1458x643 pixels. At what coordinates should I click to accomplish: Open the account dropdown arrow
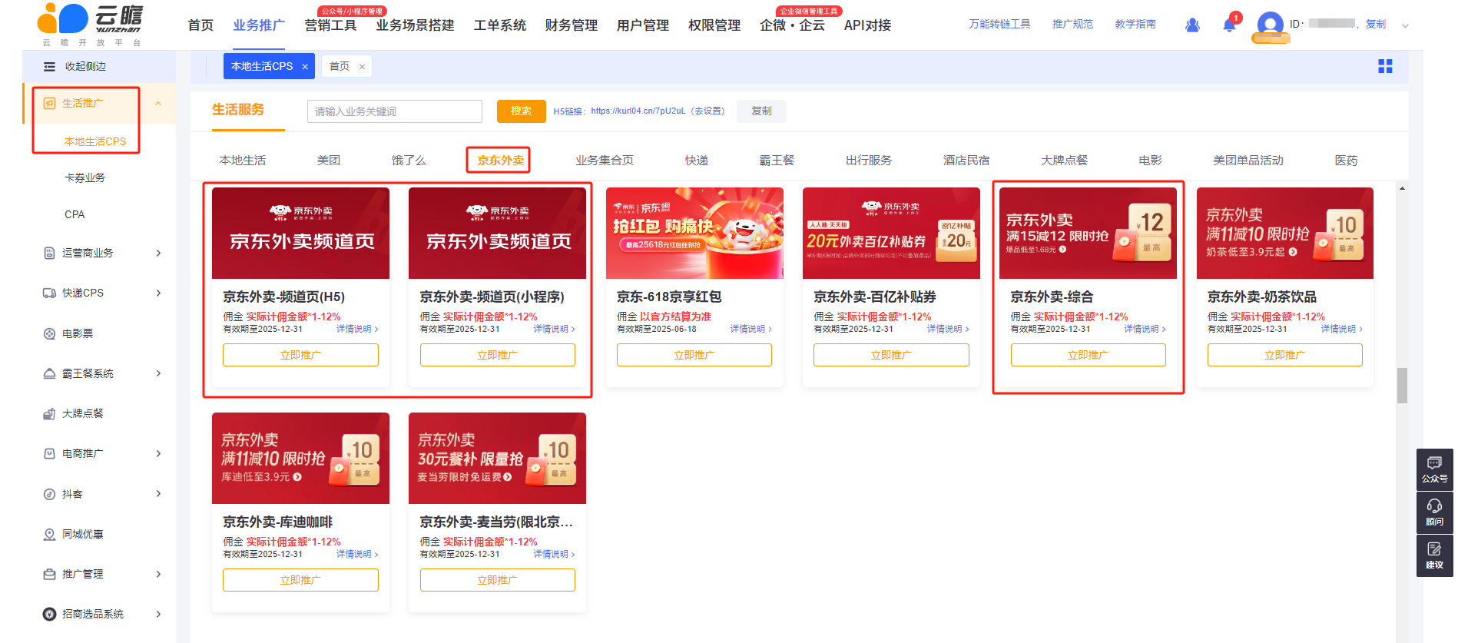click(x=1405, y=25)
